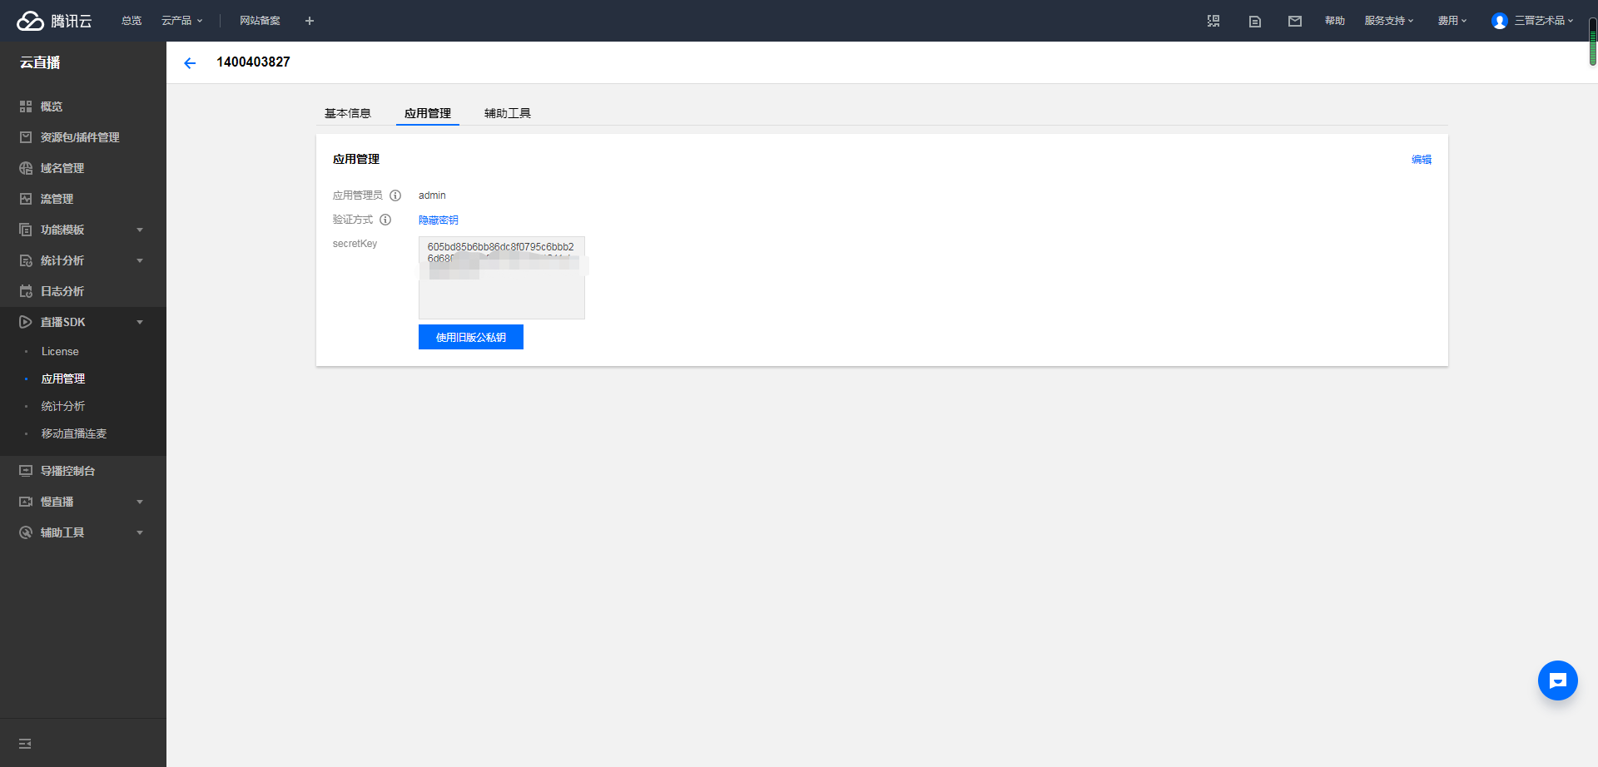Collapse the 直播SDK menu arrow
Viewport: 1598px width, 767px height.
pyautogui.click(x=140, y=322)
